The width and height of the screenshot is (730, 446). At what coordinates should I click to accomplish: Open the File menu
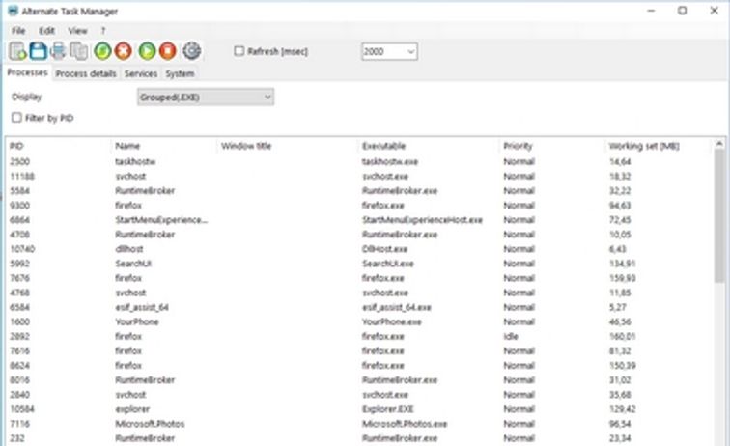18,31
